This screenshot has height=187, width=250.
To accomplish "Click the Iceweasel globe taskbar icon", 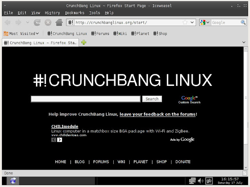I will coord(13,181).
